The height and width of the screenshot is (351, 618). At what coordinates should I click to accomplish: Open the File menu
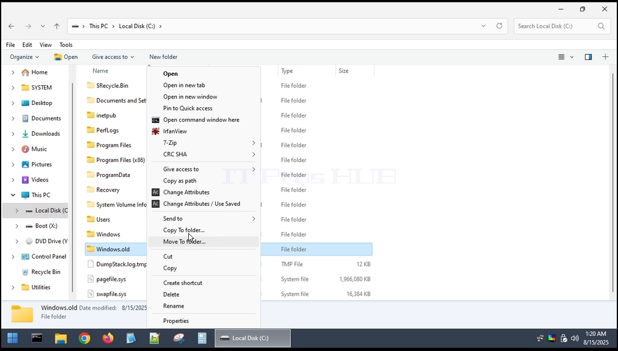pos(10,45)
